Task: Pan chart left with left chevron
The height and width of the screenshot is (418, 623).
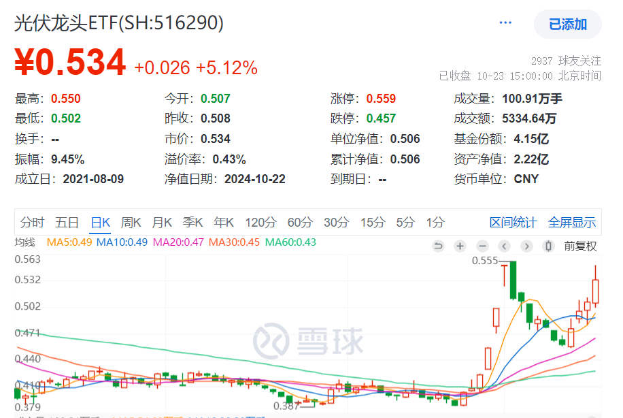Action: pos(504,246)
